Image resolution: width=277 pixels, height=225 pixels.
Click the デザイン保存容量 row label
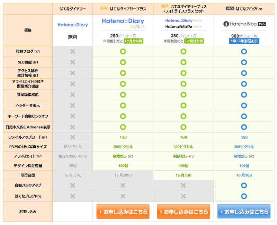point(28,166)
